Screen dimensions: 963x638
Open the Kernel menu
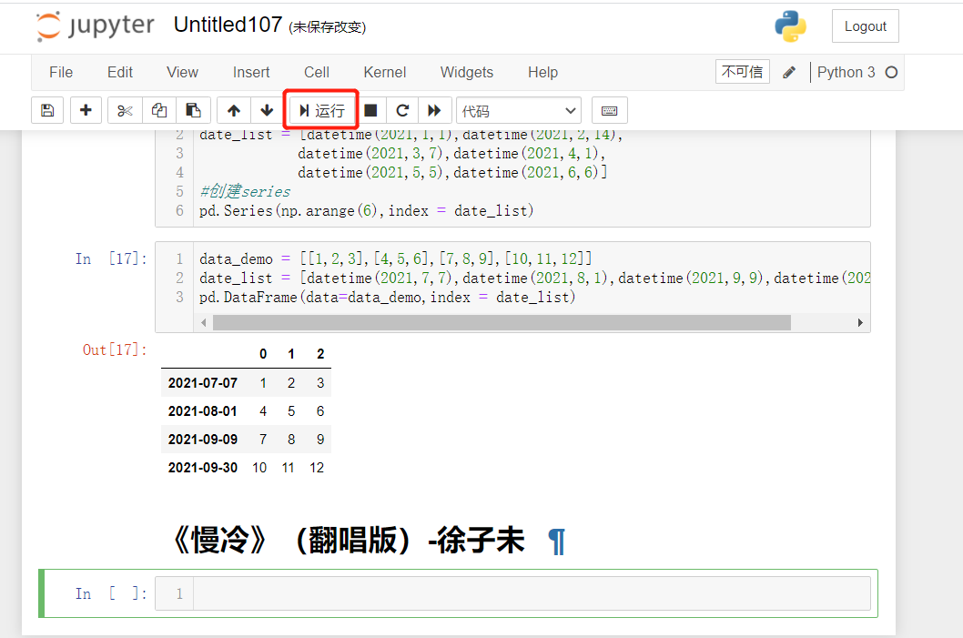384,73
